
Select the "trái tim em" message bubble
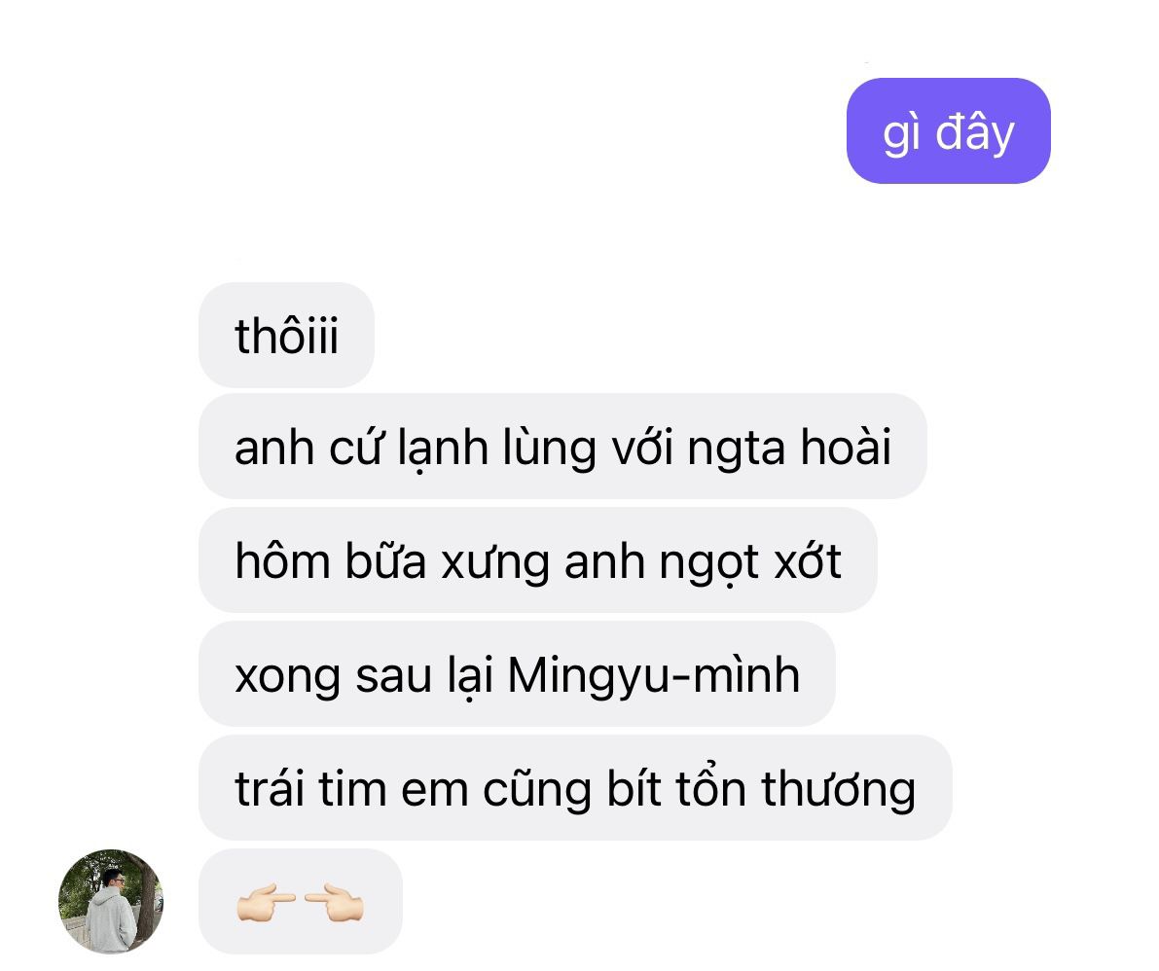click(576, 788)
